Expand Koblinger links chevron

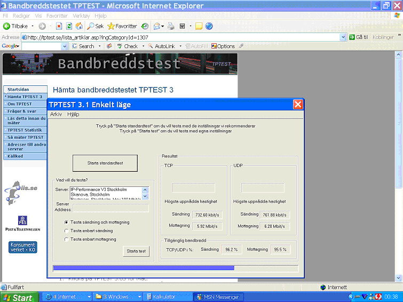pos(399,35)
